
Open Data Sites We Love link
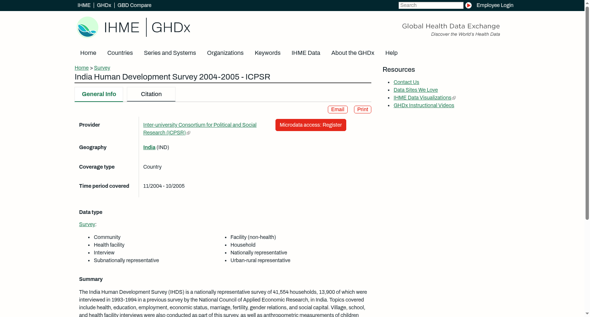tap(416, 90)
